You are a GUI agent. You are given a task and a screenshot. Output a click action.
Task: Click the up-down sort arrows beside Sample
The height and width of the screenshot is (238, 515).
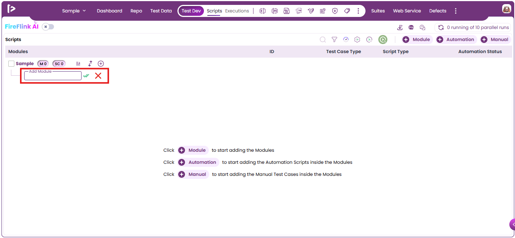point(90,64)
